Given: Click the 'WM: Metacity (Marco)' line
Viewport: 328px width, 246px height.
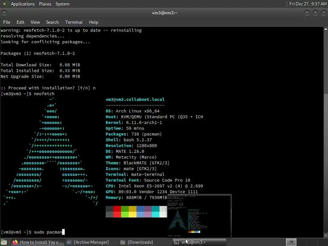Looking at the screenshot, I should click(131, 157).
